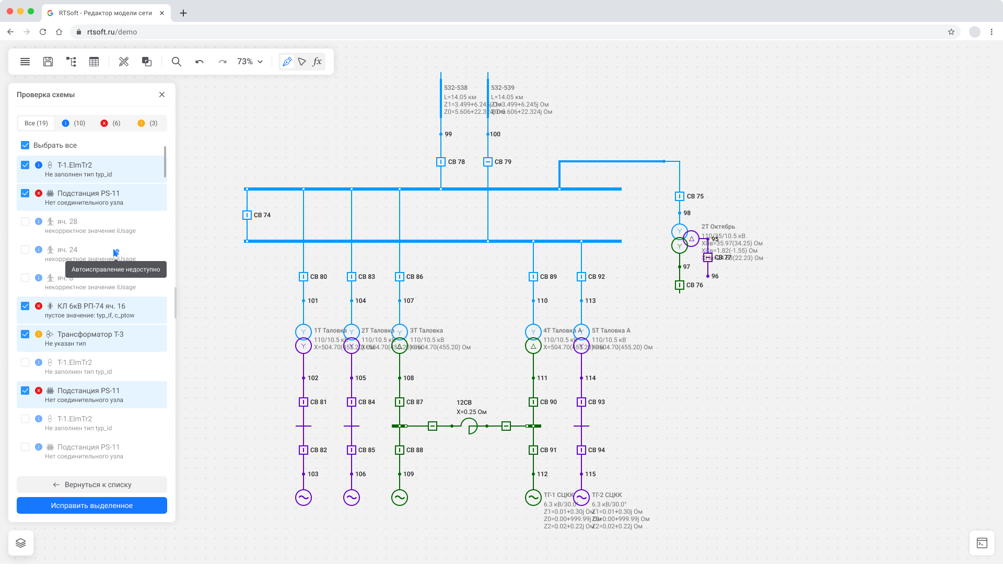1003x567 pixels.
Task: Click the issue list scrollbar thumb
Action: pos(165,162)
